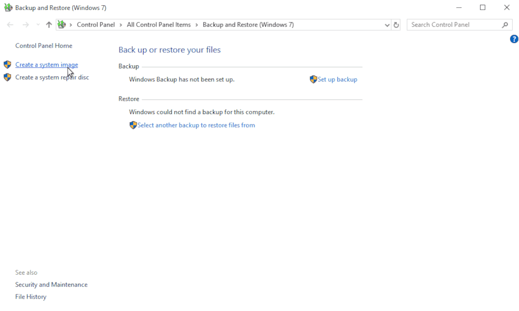Image resolution: width=519 pixels, height=311 pixels.
Task: Click the Back navigation arrow
Action: [x=10, y=25]
